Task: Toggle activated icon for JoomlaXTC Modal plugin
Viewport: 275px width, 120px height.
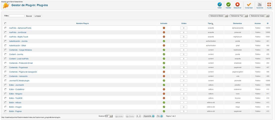Action: (164, 81)
